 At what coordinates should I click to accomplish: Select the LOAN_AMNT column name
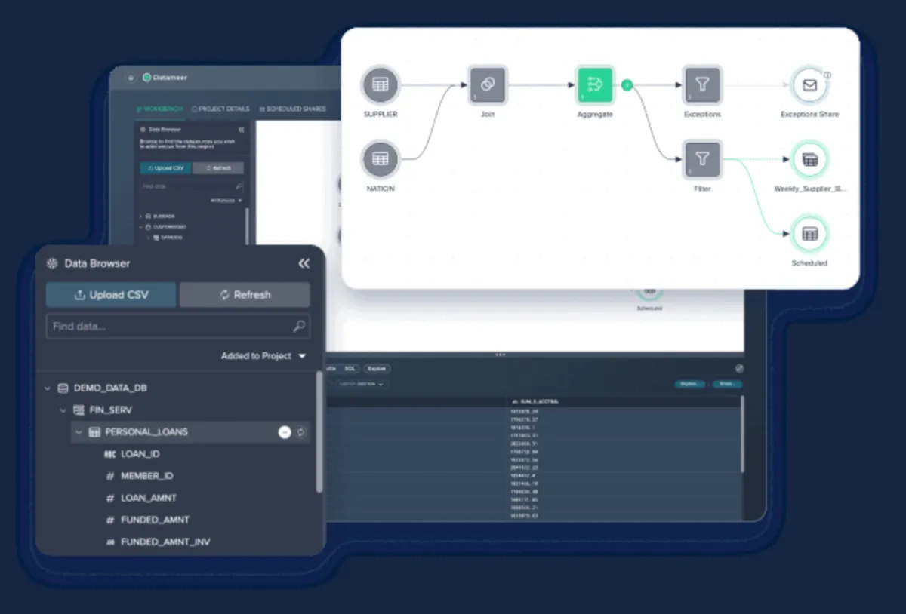click(149, 498)
